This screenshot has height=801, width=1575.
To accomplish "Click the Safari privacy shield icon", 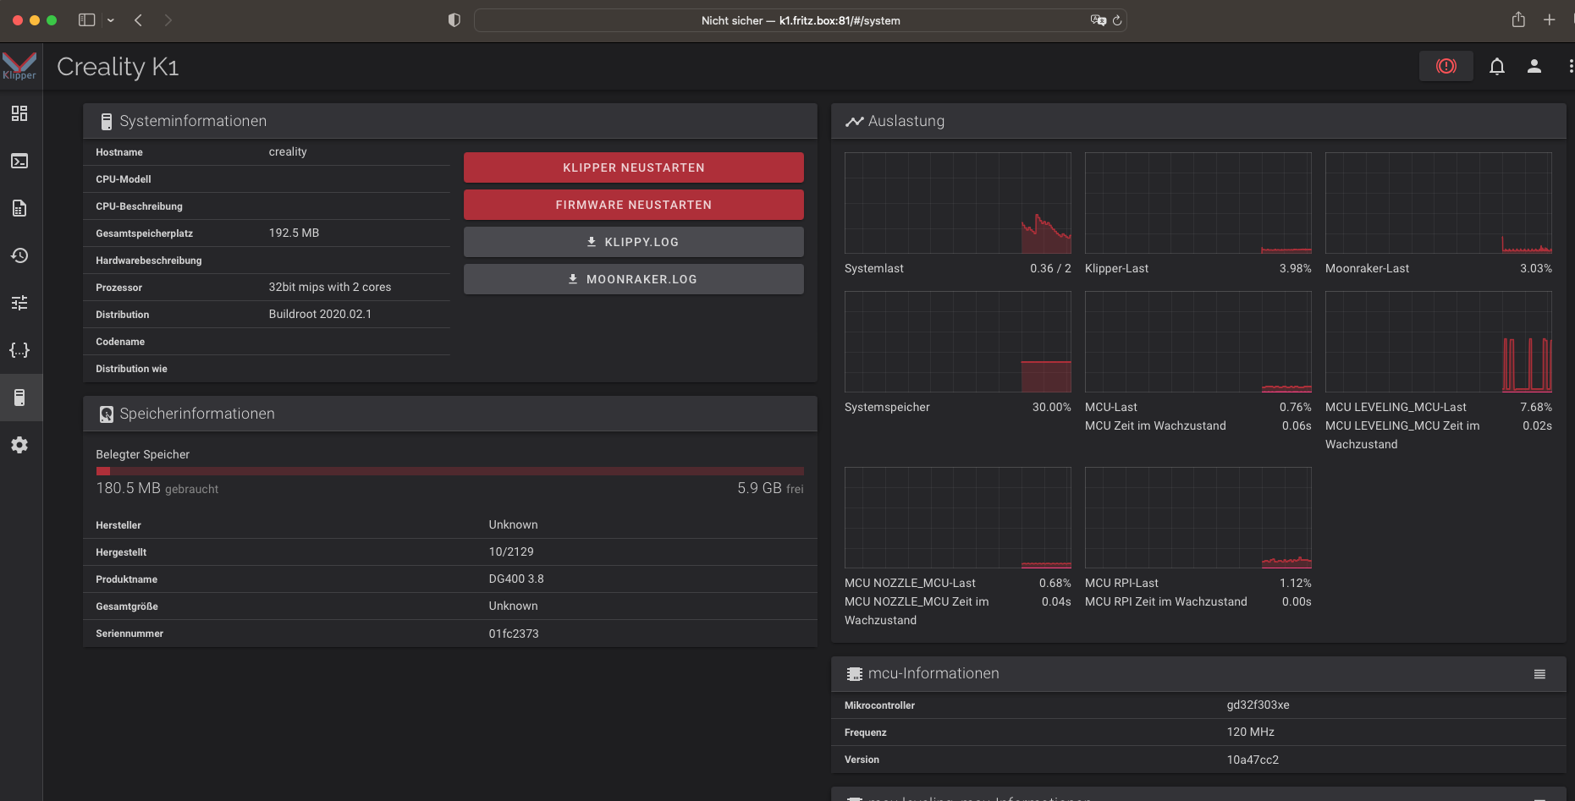I will click(x=454, y=20).
